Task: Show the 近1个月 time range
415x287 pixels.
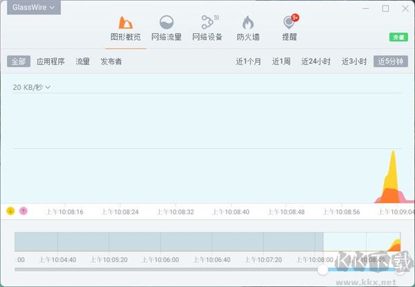Action: [x=248, y=62]
